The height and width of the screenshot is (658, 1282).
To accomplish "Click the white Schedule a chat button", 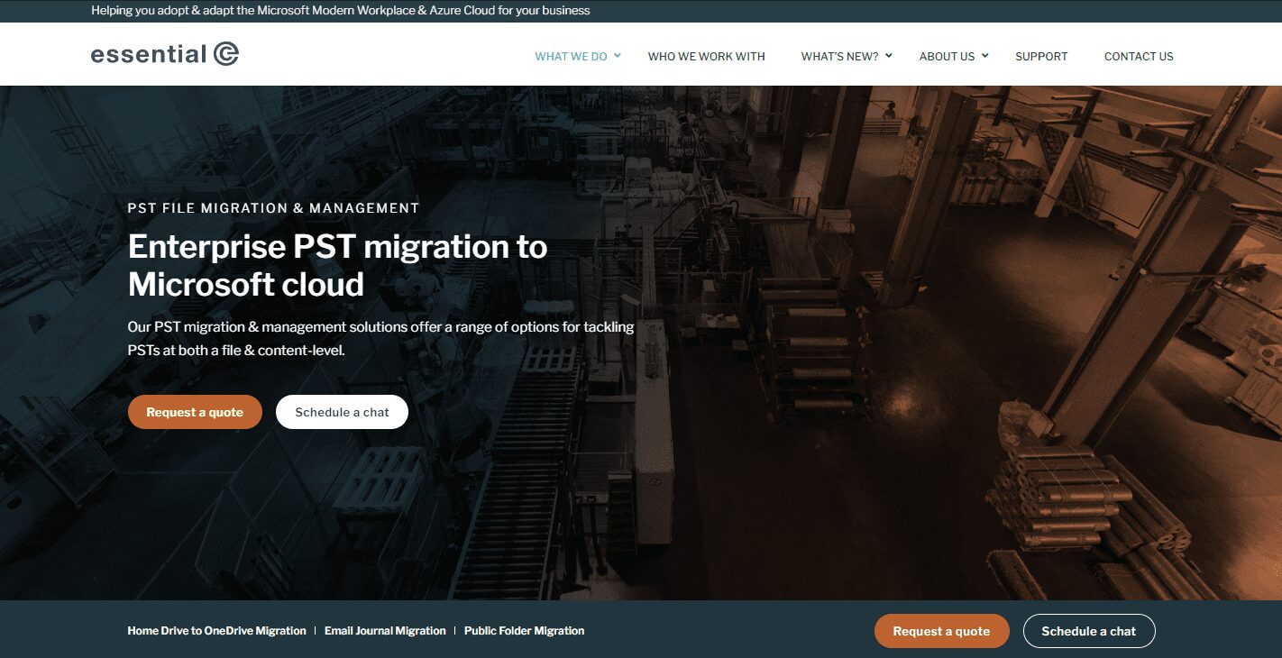I will (342, 411).
